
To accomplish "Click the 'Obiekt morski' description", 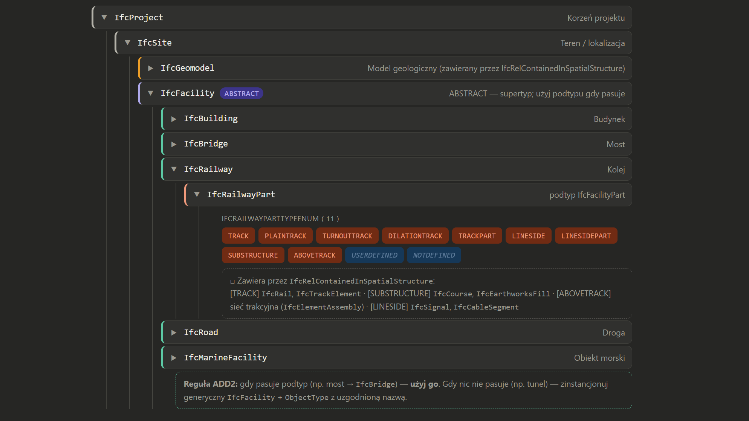I will pos(599,358).
